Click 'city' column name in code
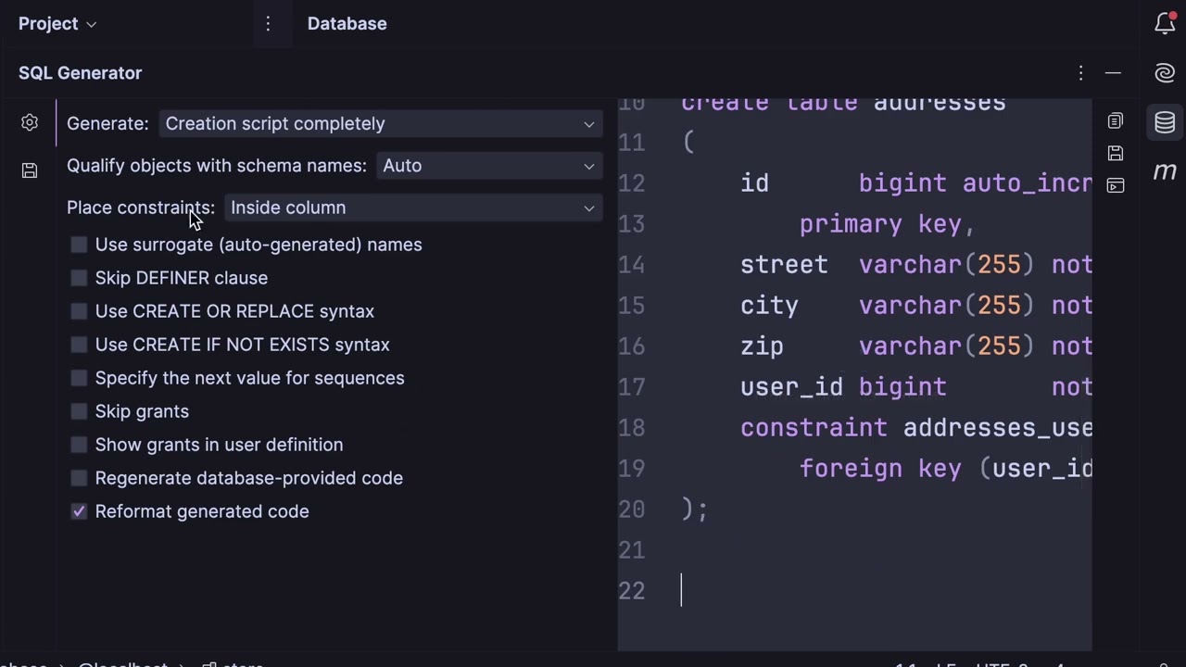Viewport: 1186px width, 667px height. click(x=769, y=306)
